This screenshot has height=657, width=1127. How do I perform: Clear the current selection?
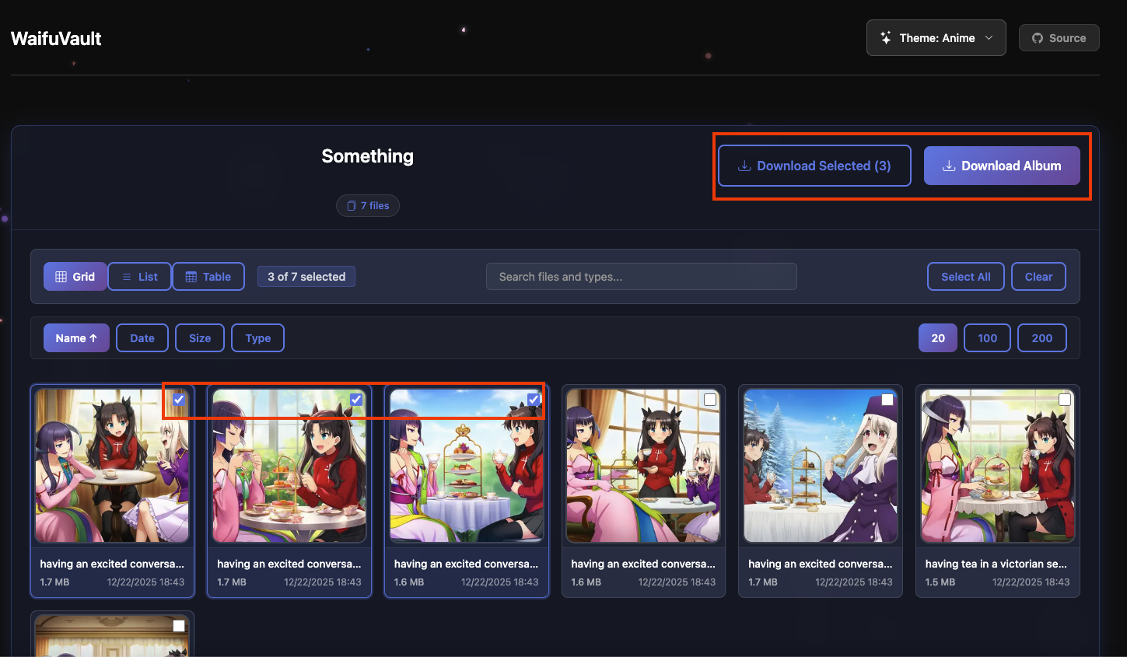[1038, 277]
